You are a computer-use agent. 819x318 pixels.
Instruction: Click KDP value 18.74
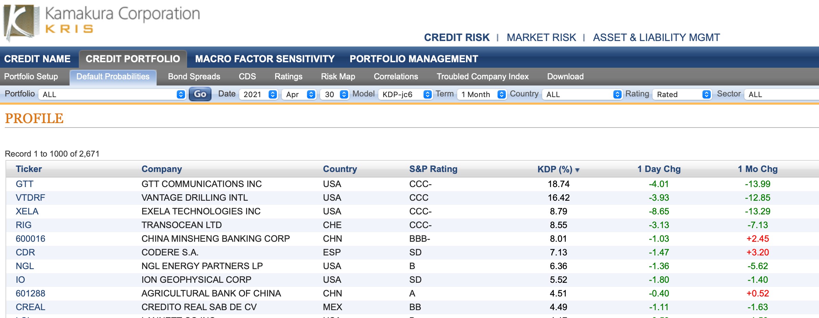click(559, 184)
